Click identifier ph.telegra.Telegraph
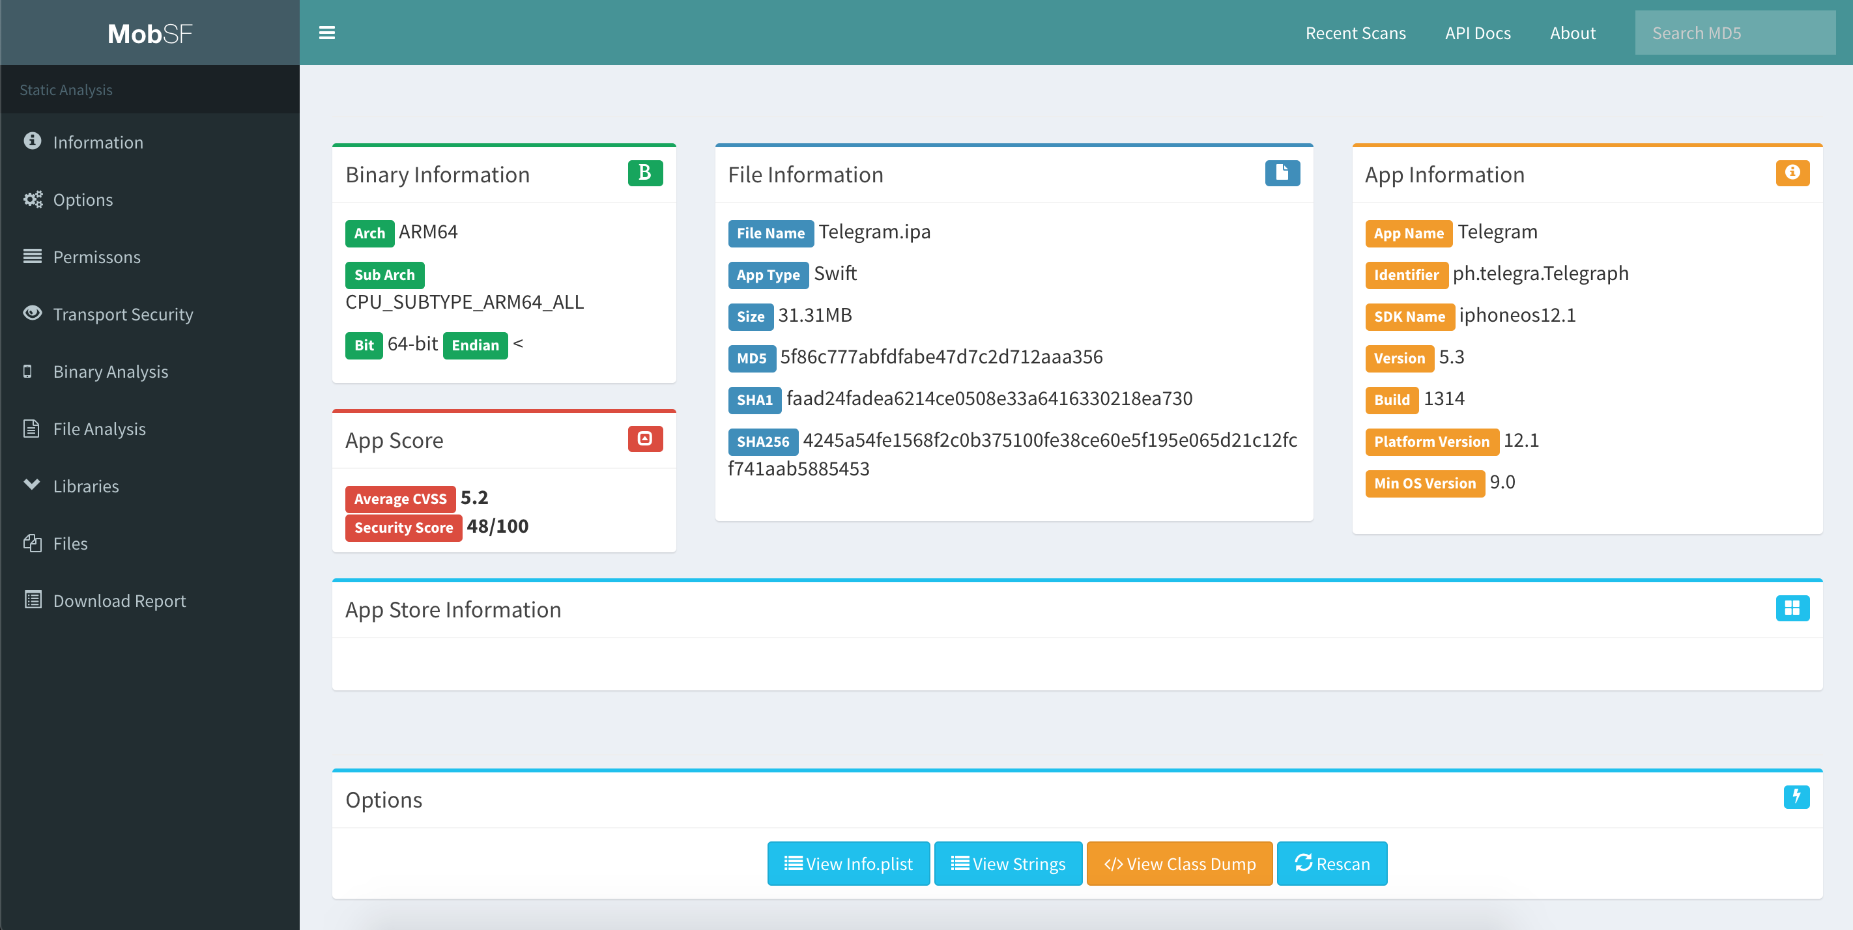The width and height of the screenshot is (1853, 930). 1540,274
